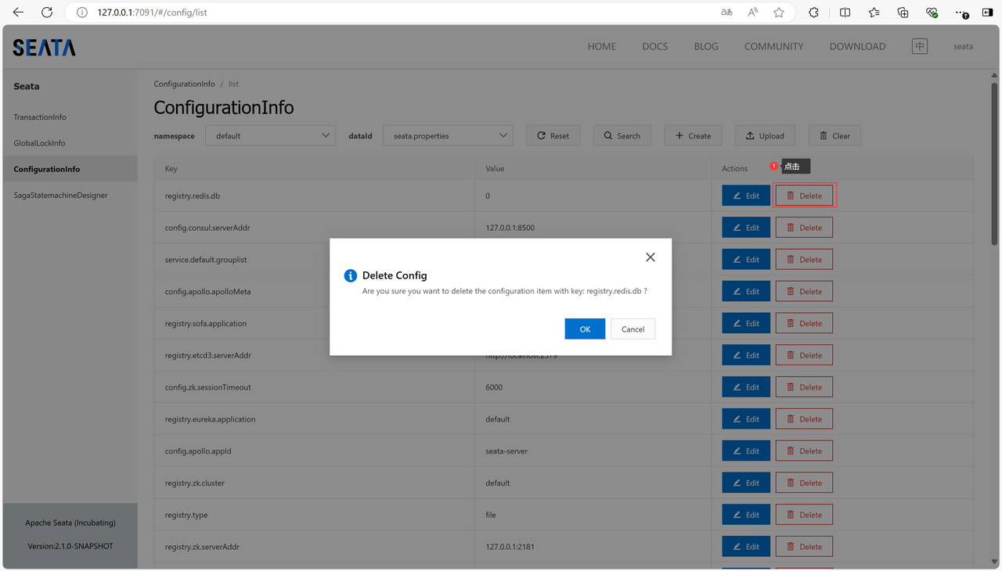Click the browser back arrow
The image size is (1002, 571).
point(18,13)
